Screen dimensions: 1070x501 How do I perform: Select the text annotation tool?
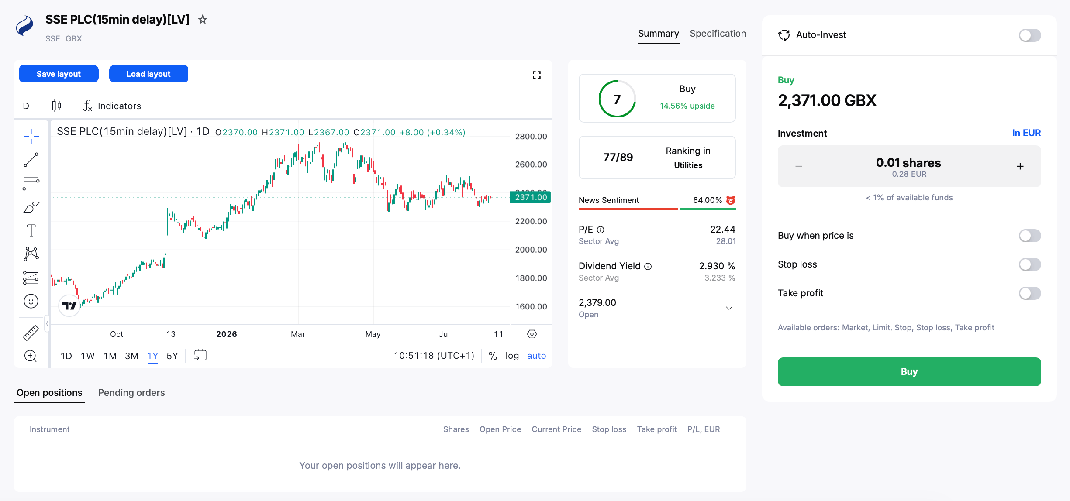(31, 230)
